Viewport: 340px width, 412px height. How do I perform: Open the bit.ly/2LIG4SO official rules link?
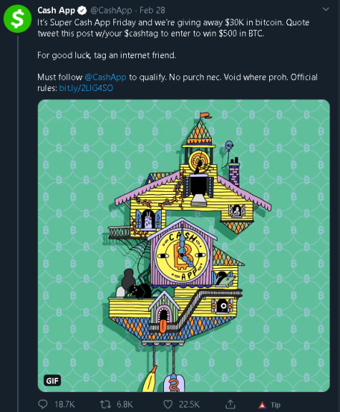[x=86, y=88]
